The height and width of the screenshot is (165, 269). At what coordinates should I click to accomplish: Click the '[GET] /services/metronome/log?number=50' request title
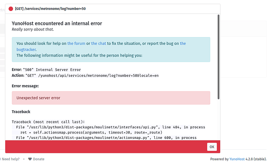click(50, 9)
